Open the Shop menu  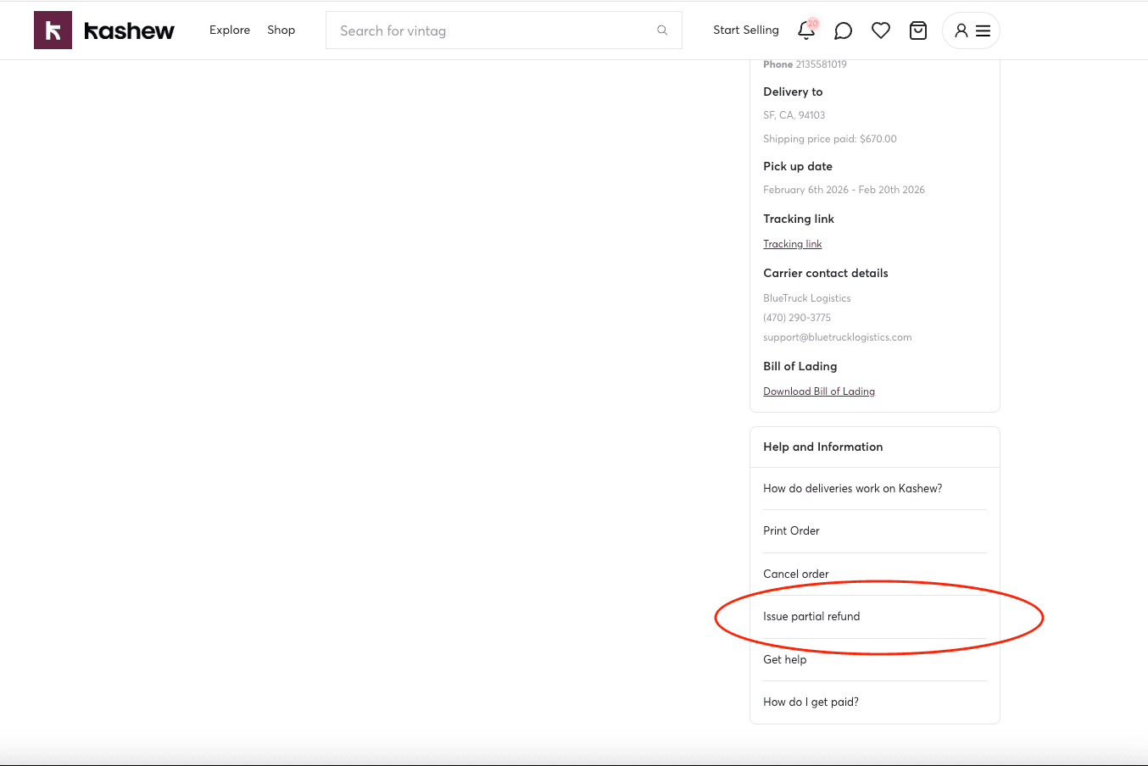click(x=281, y=30)
